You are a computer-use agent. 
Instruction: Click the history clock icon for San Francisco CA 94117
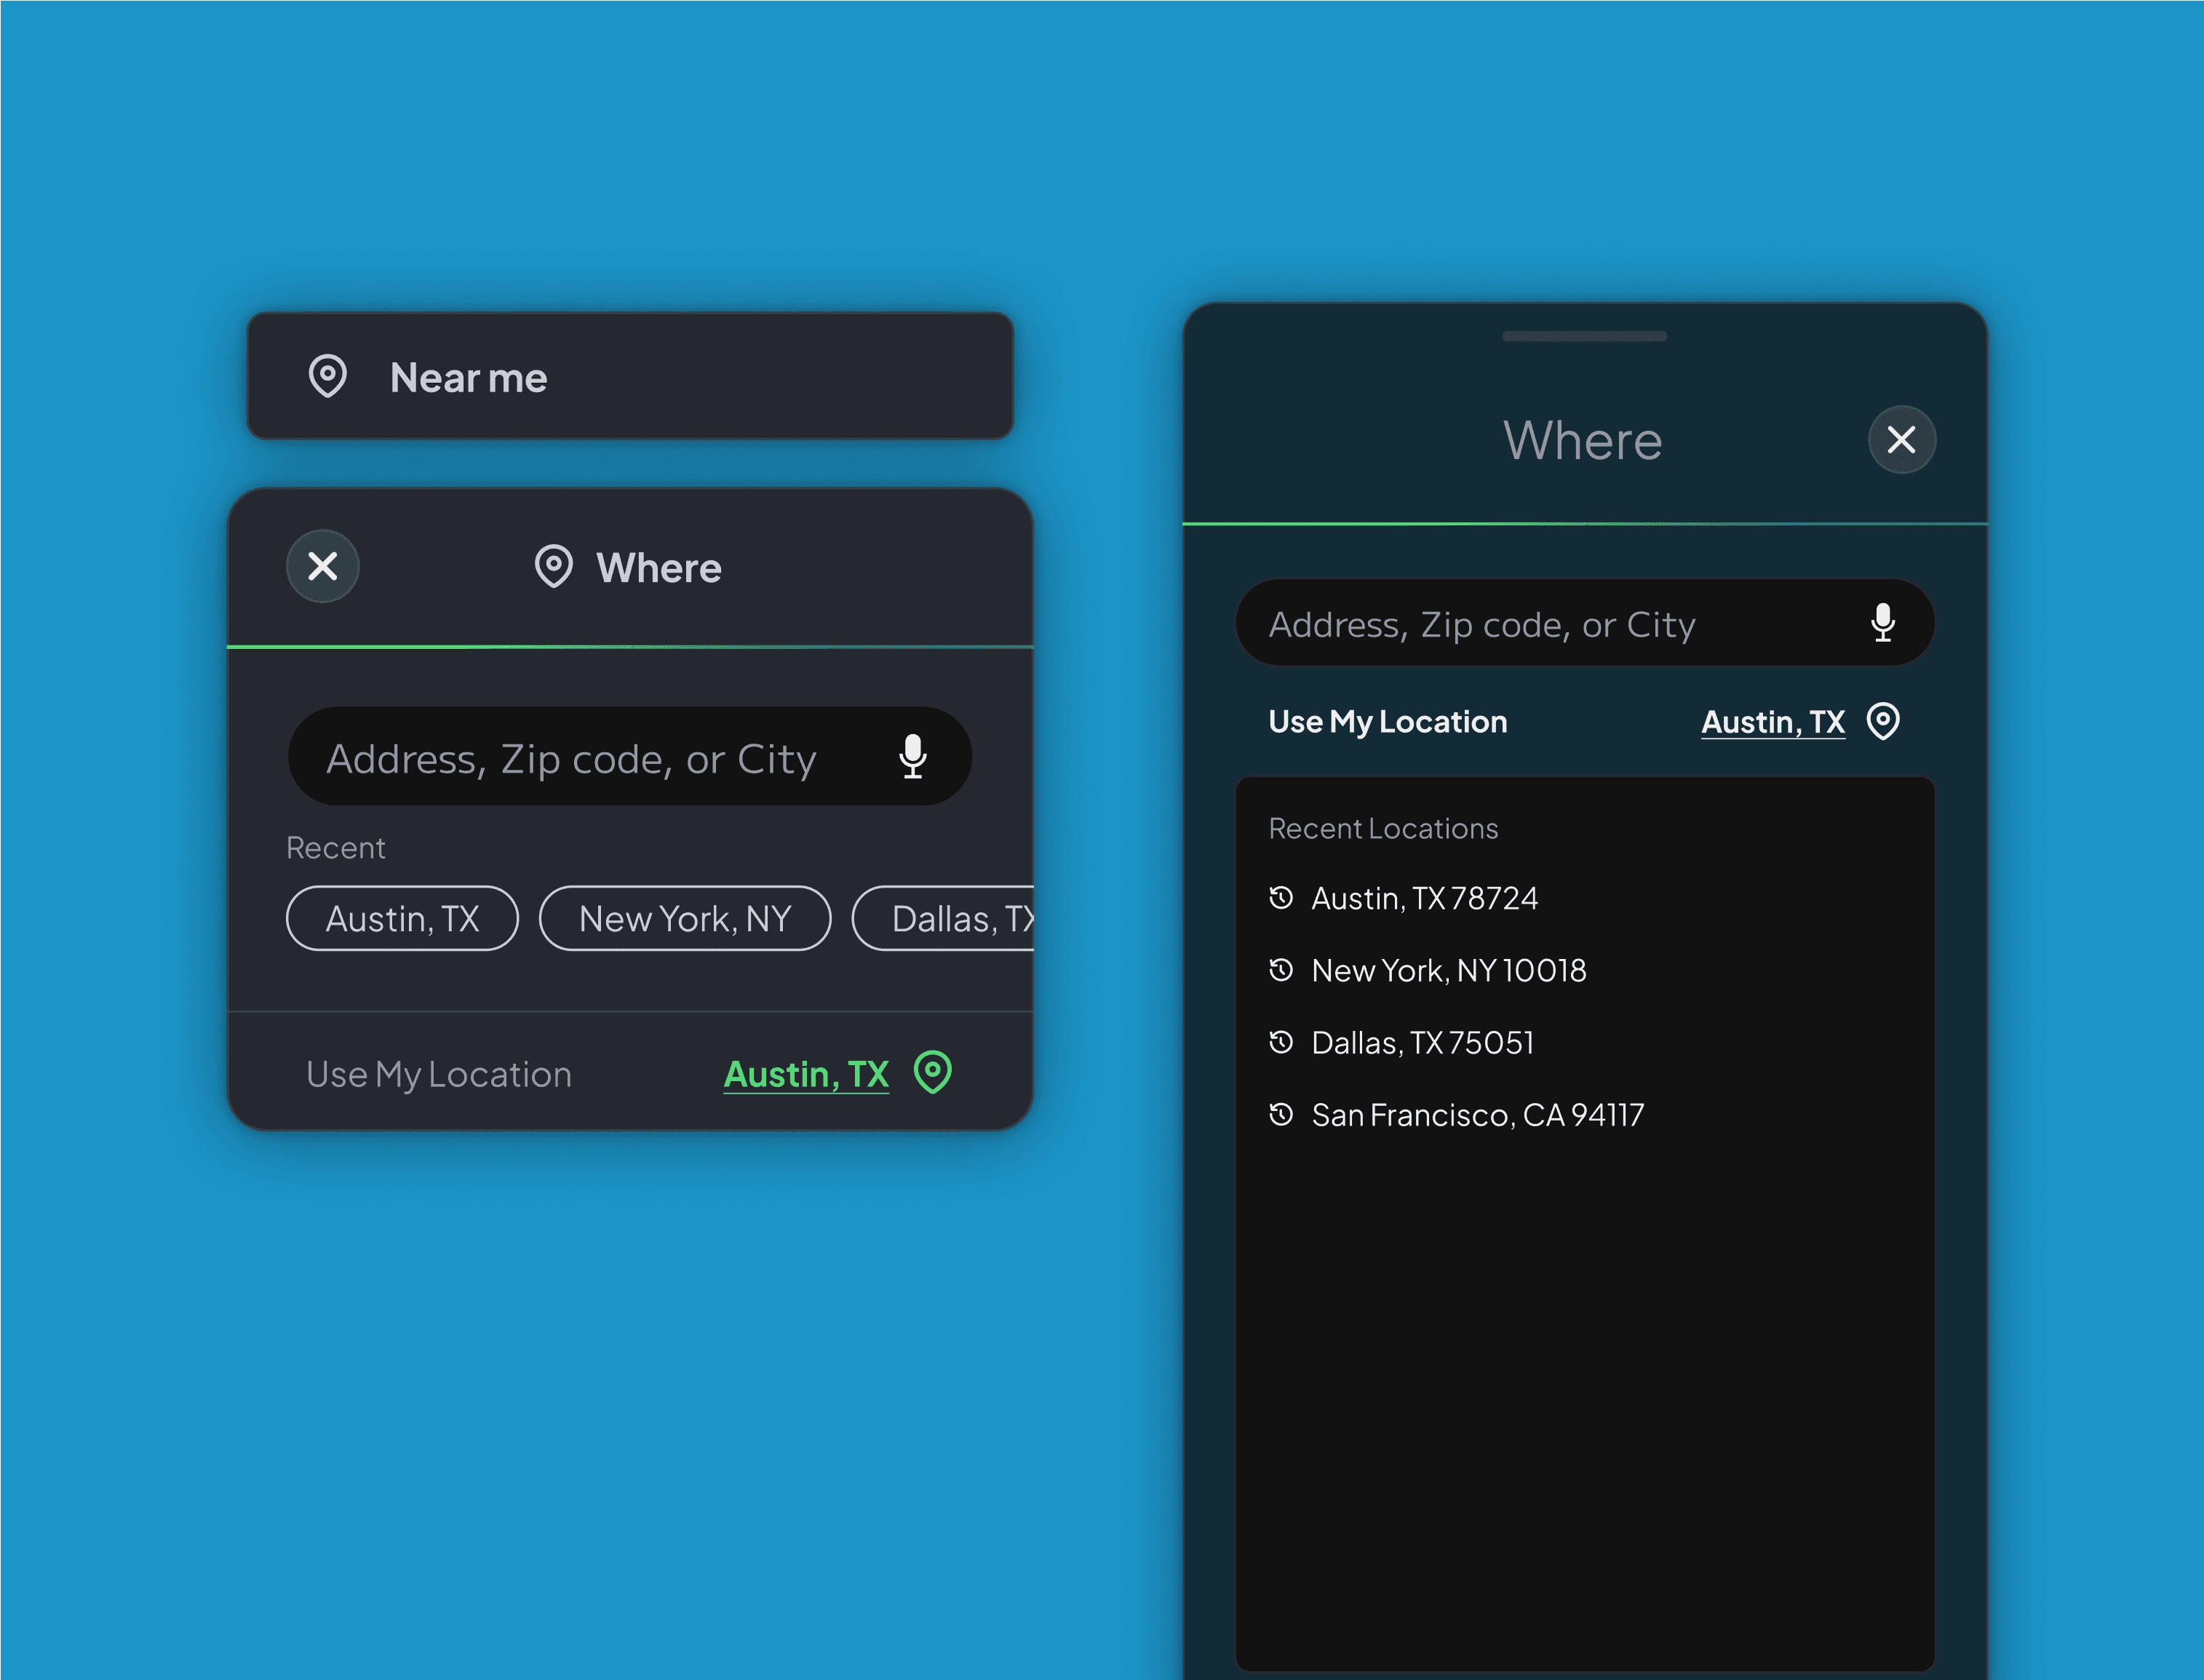[1281, 1113]
